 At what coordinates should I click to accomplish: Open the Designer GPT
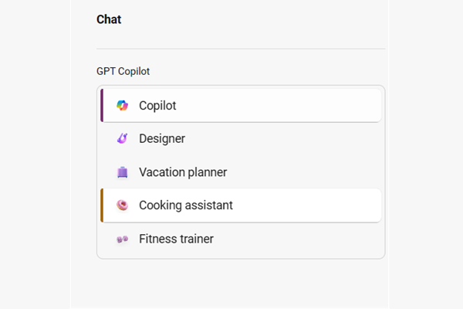pyautogui.click(x=162, y=139)
